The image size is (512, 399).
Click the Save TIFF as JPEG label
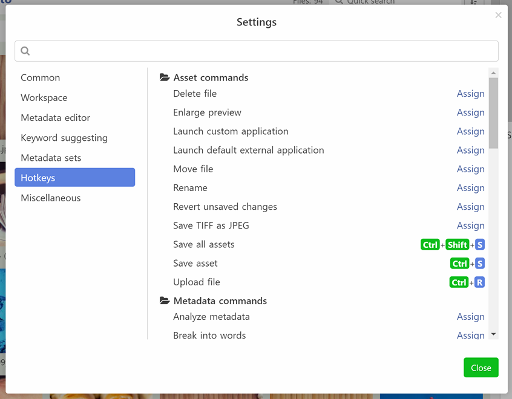tap(211, 225)
